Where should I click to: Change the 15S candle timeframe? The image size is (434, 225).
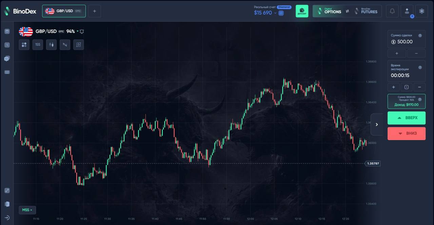coord(38,45)
